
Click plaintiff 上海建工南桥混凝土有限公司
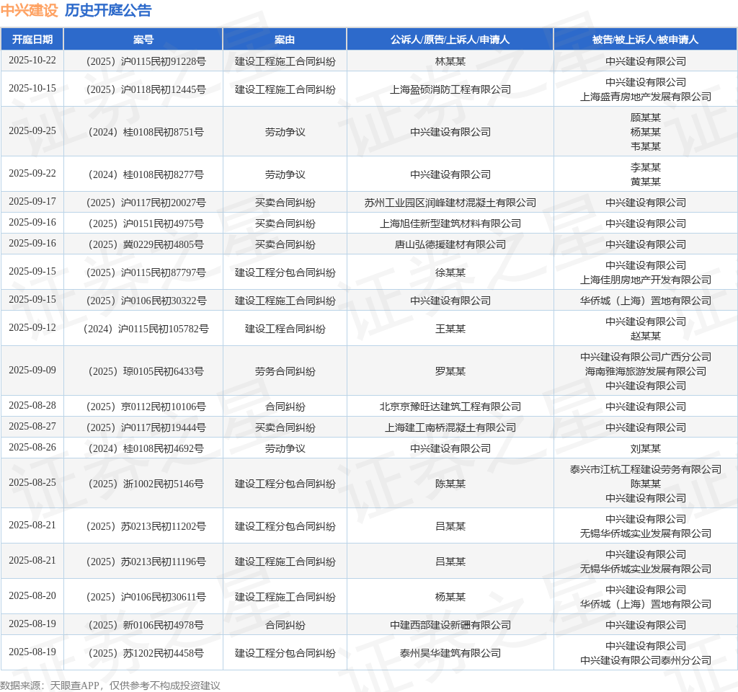click(450, 428)
